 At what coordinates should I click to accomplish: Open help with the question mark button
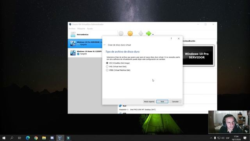(171, 38)
